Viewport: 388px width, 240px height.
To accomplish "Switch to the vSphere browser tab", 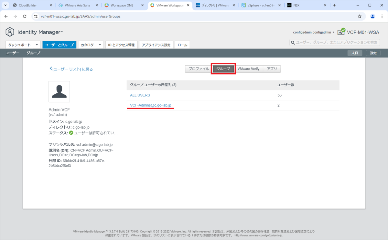I will tap(261, 5).
